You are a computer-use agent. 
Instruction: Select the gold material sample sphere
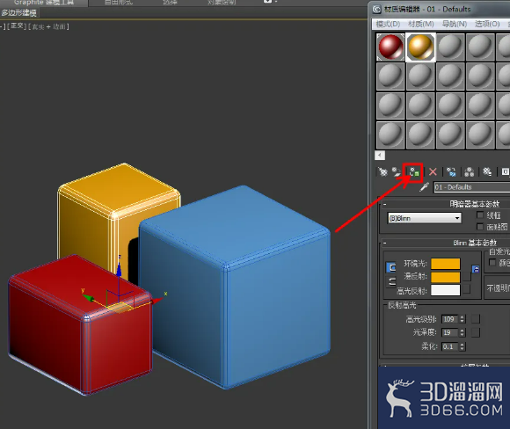pos(420,47)
